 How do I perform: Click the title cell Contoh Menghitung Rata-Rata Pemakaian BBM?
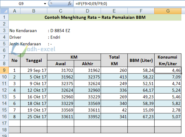pyautogui.click(x=95, y=17)
